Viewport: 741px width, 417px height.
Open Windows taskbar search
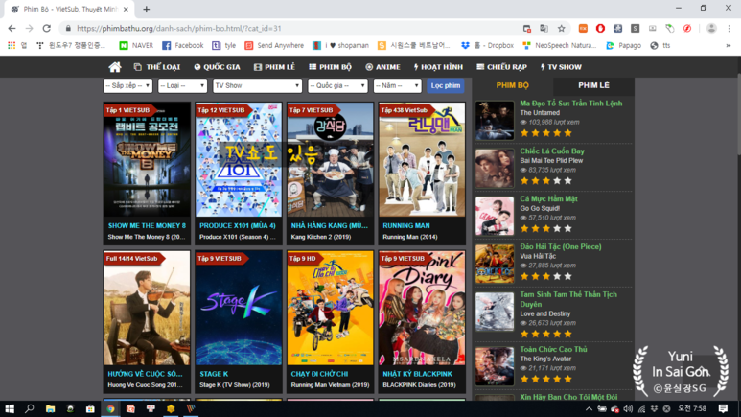coord(30,408)
